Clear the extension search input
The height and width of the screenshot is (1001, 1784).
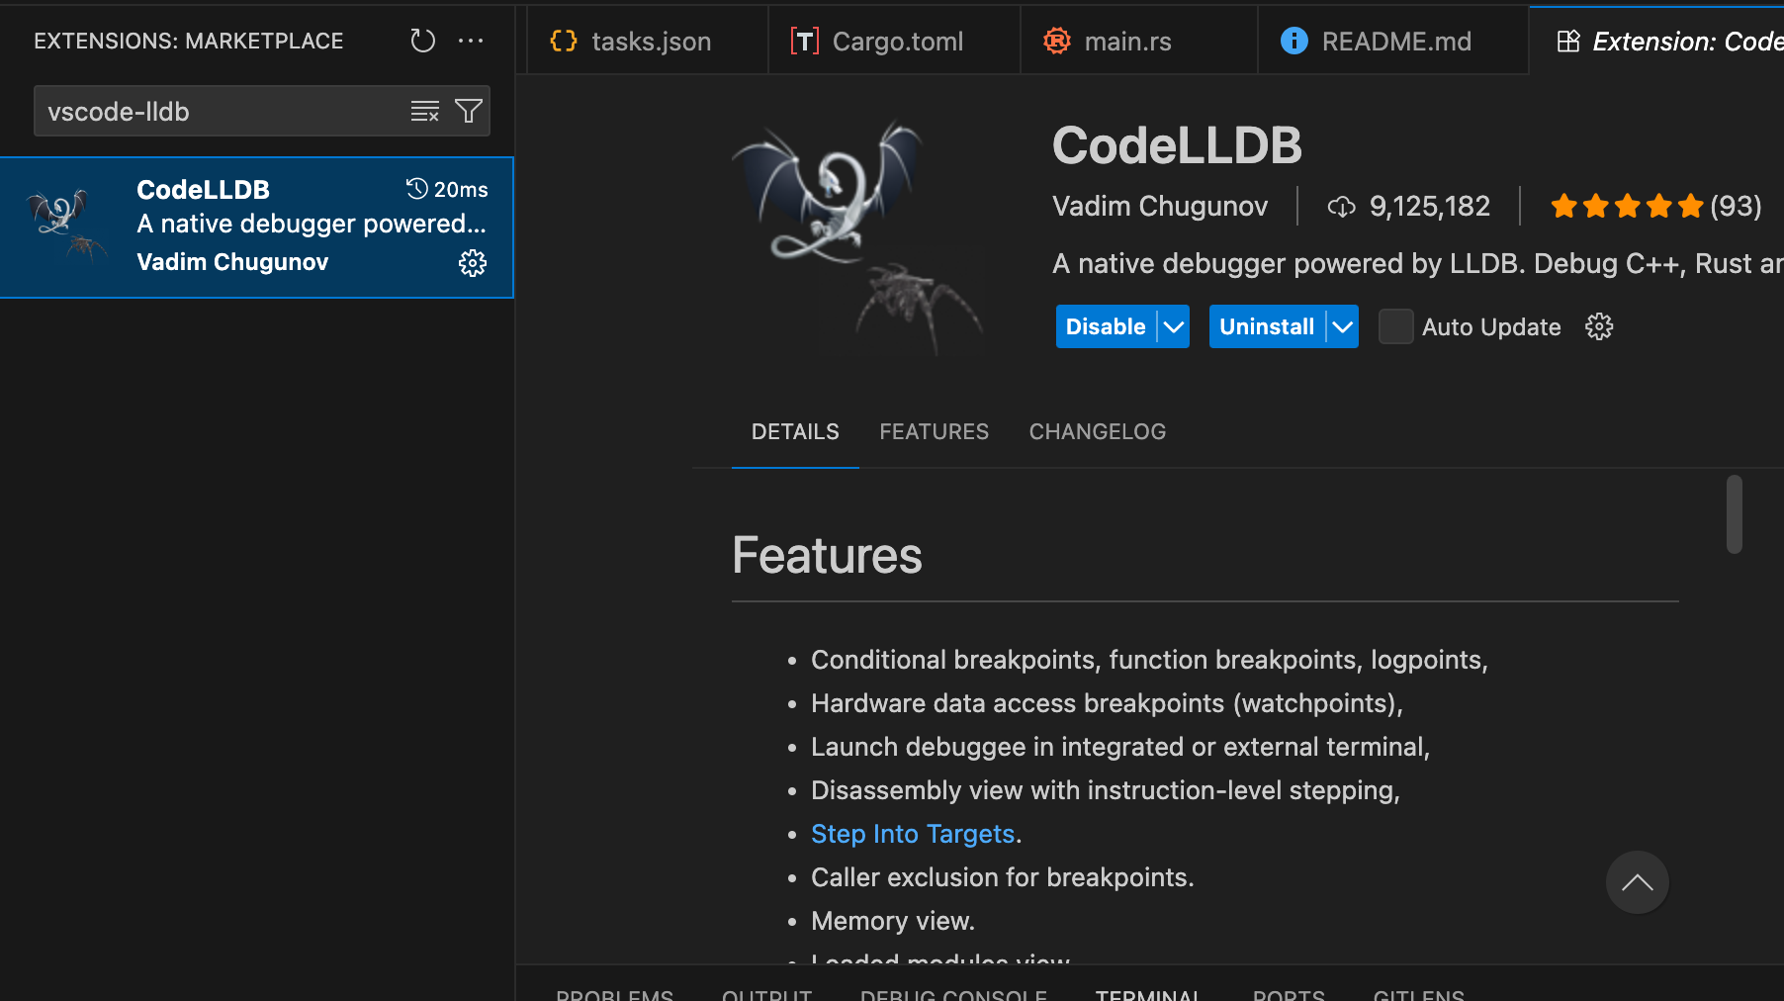point(425,111)
